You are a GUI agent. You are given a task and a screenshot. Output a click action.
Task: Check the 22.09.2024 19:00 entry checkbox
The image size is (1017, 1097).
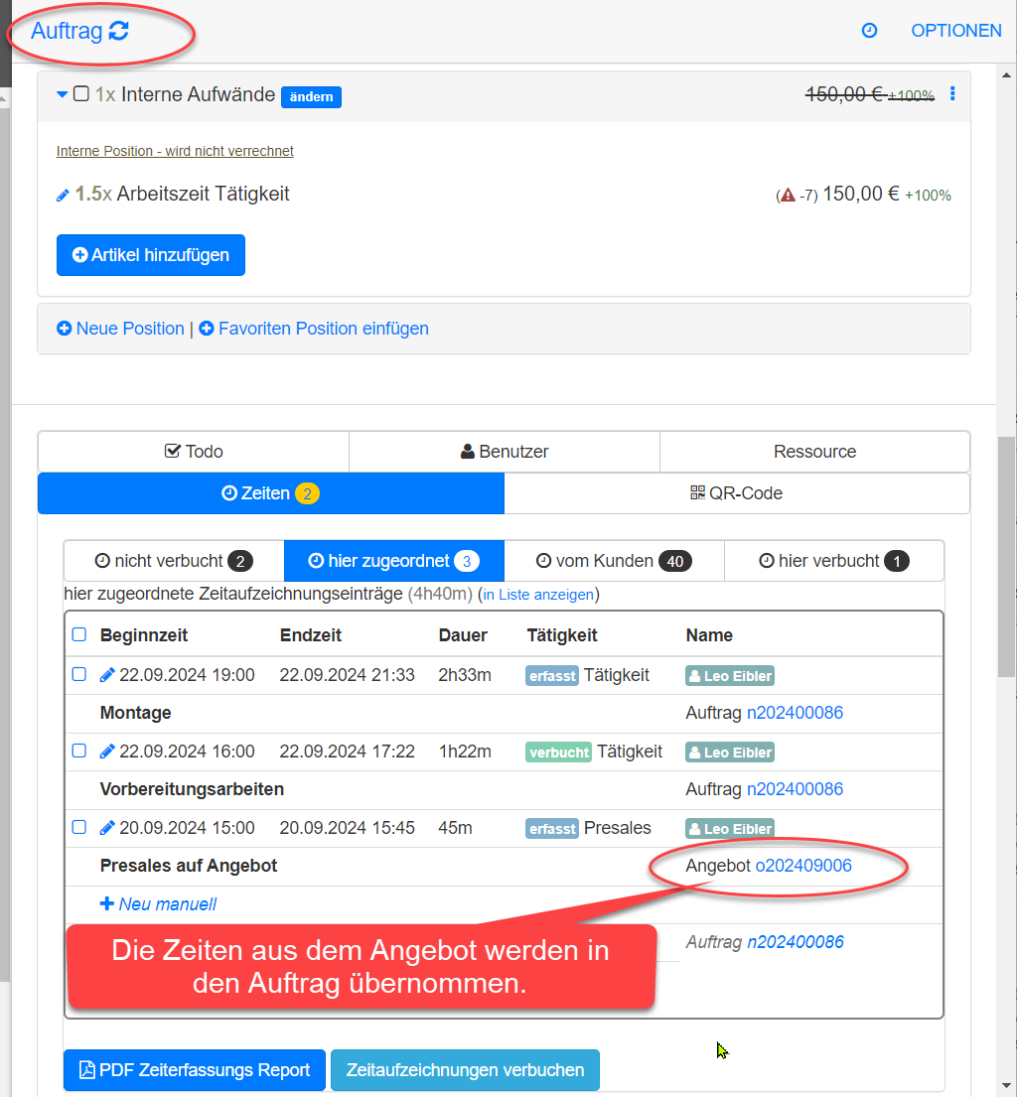(x=79, y=674)
